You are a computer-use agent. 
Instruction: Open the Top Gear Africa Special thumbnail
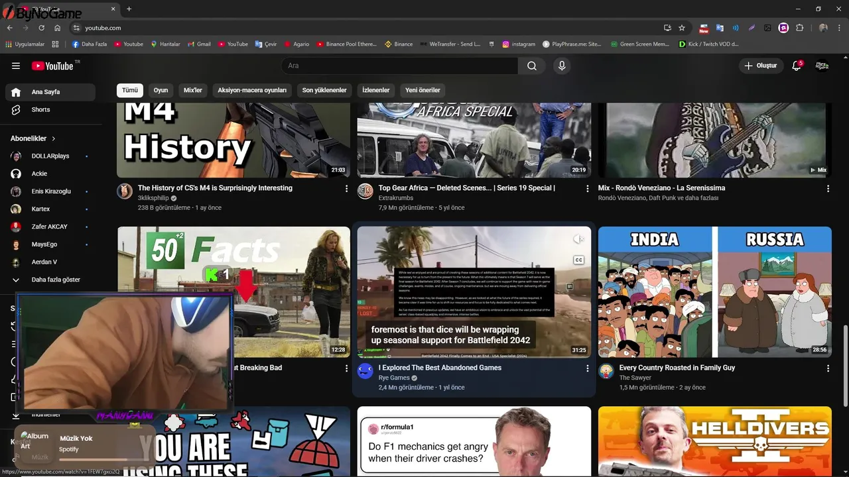point(474,140)
